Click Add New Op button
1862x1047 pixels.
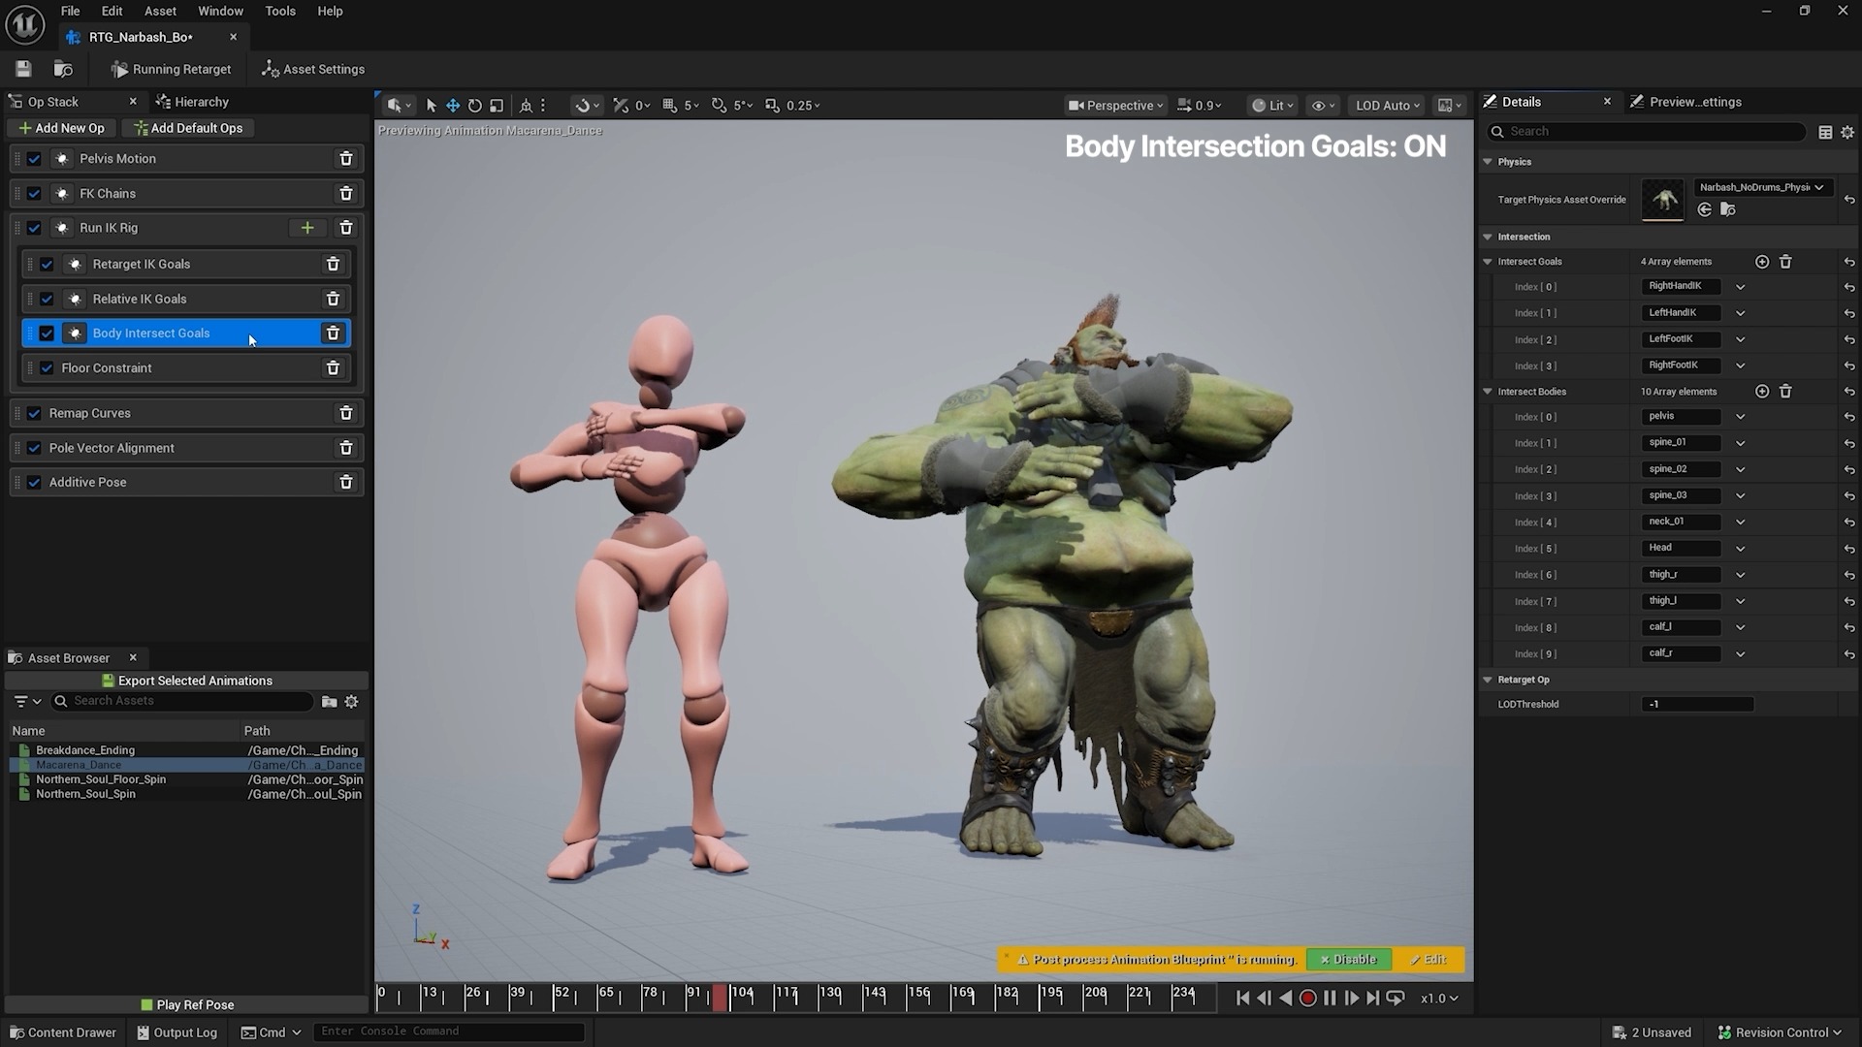click(x=61, y=127)
